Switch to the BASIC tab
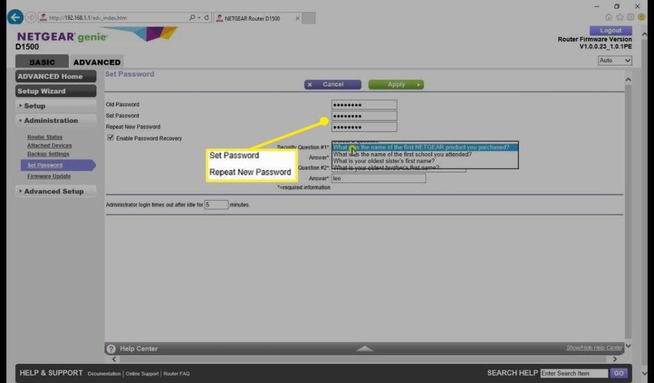Screen dimensions: 654x383 [42, 62]
